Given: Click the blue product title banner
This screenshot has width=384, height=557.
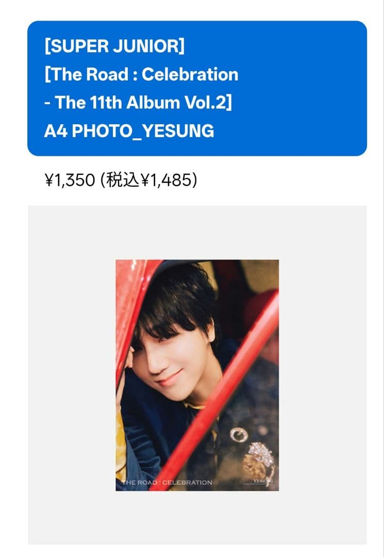Looking at the screenshot, I should point(197,88).
